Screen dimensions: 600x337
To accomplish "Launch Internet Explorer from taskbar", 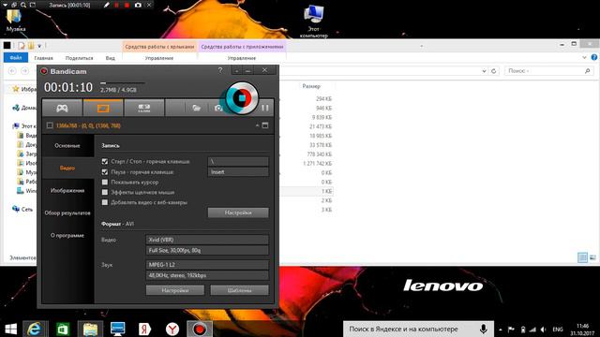I will [x=35, y=329].
